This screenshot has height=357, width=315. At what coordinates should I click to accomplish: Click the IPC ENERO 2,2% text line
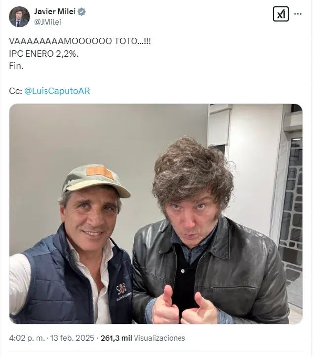[44, 53]
